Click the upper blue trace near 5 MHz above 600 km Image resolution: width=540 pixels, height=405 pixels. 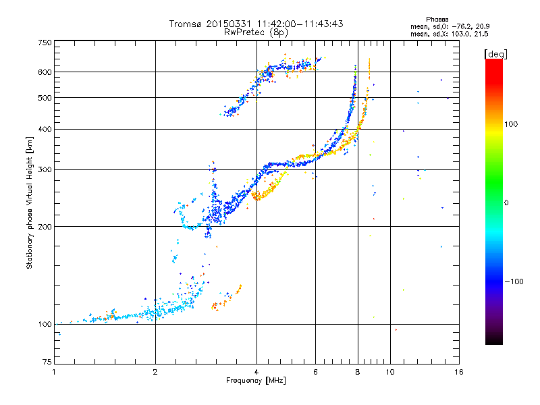[x=290, y=66]
